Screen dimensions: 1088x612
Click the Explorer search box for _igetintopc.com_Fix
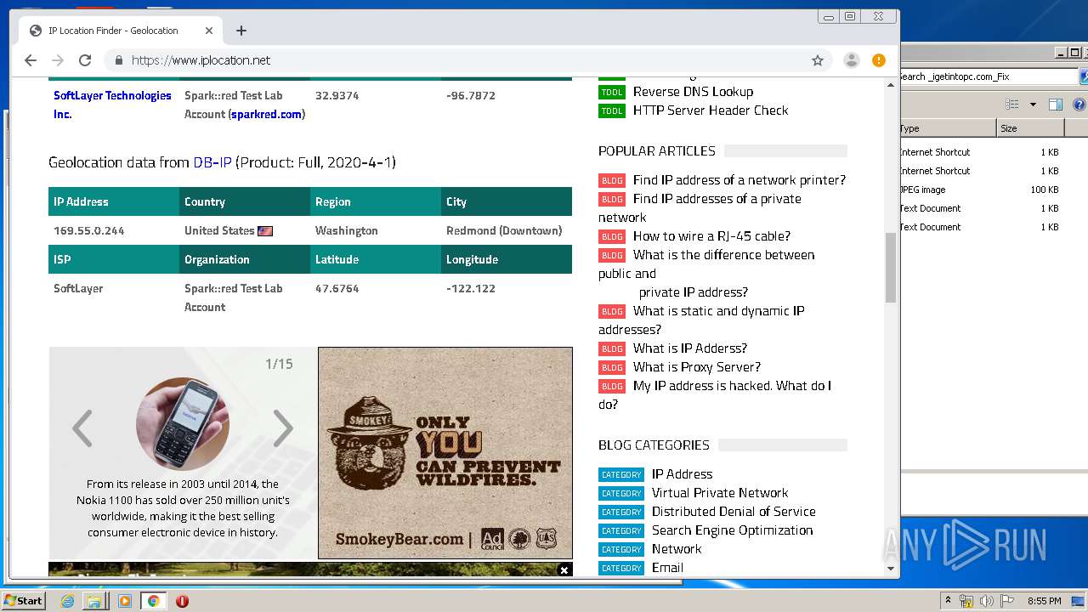point(988,76)
